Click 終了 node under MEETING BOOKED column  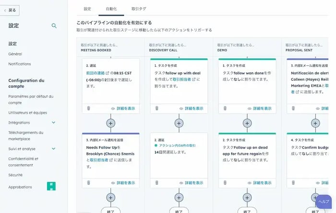[110, 211]
